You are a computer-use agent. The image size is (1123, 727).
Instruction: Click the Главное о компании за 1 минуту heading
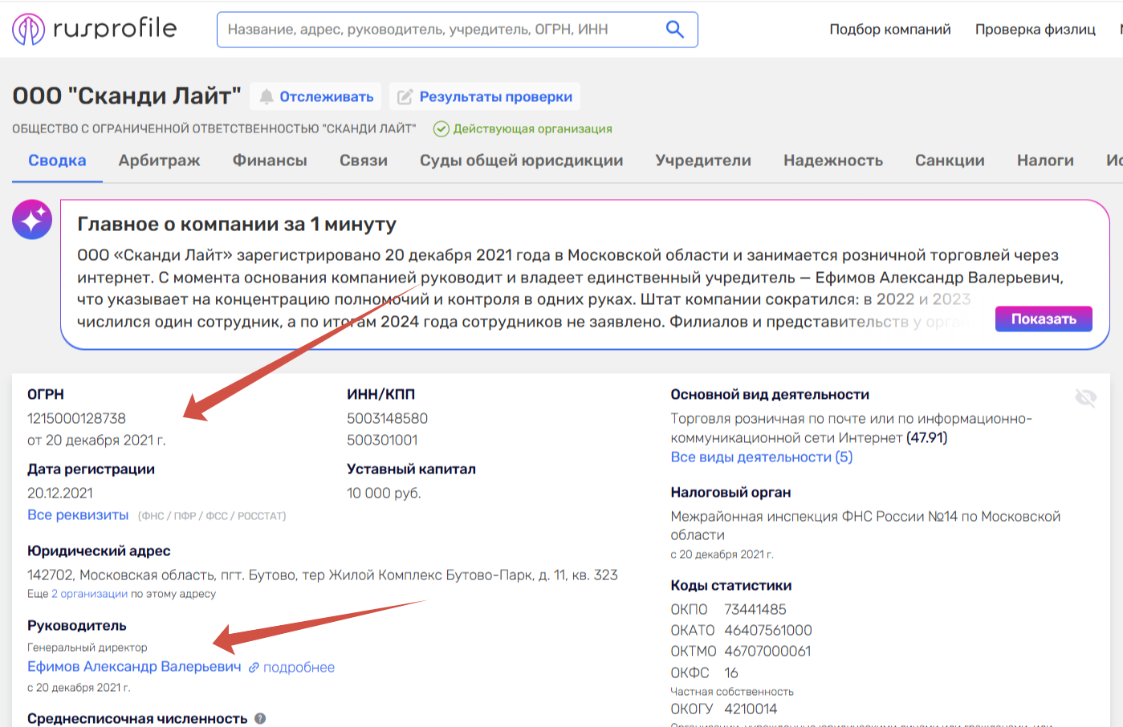pyautogui.click(x=237, y=225)
